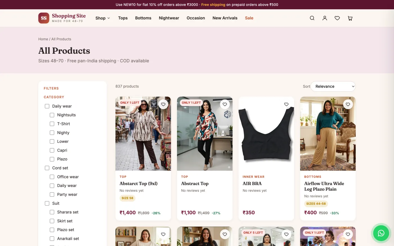Click the SIZE 58 badge
Viewport: 394px width, 246px height.
(127, 198)
